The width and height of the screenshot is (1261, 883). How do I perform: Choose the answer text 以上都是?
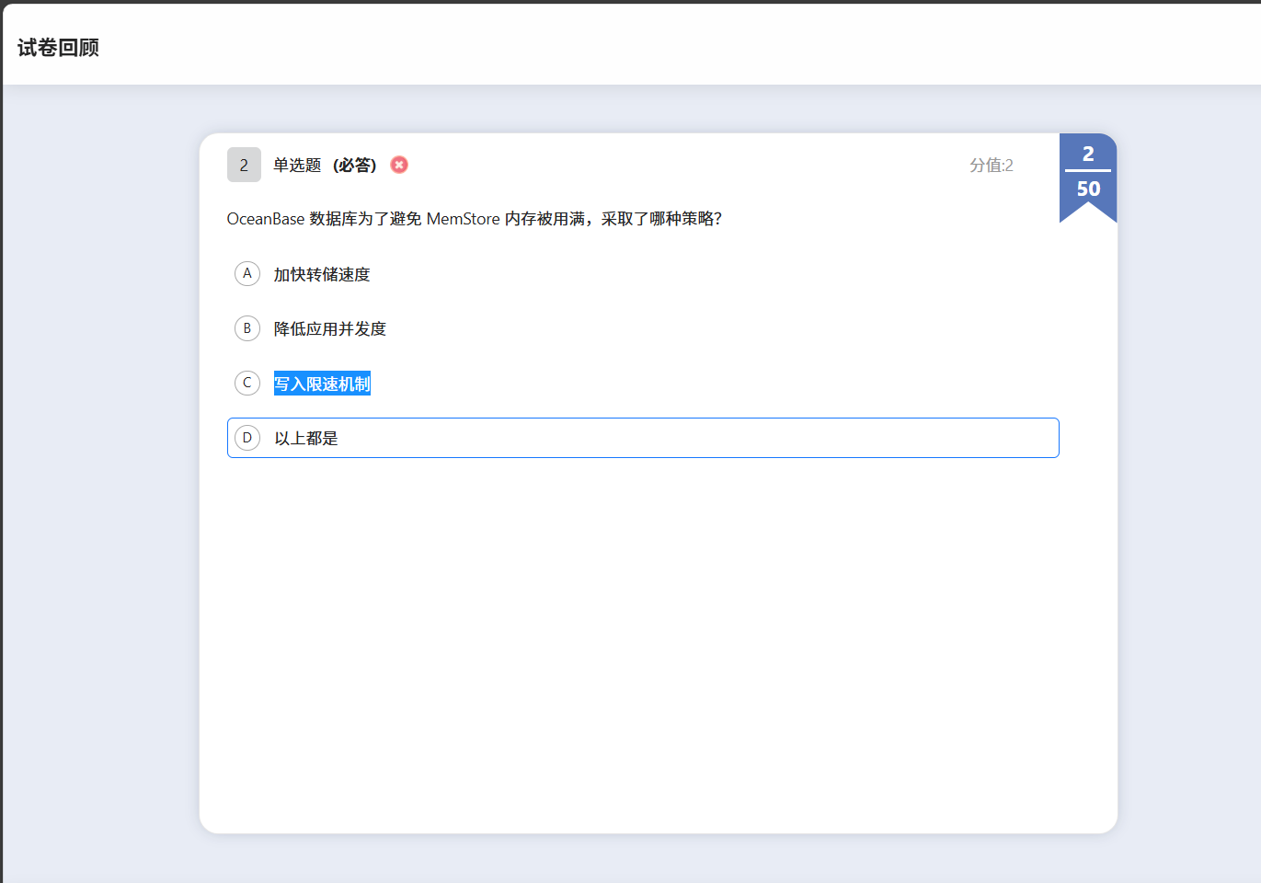coord(306,439)
